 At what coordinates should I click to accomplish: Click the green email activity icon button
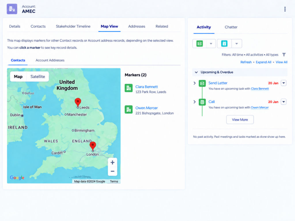point(199,44)
